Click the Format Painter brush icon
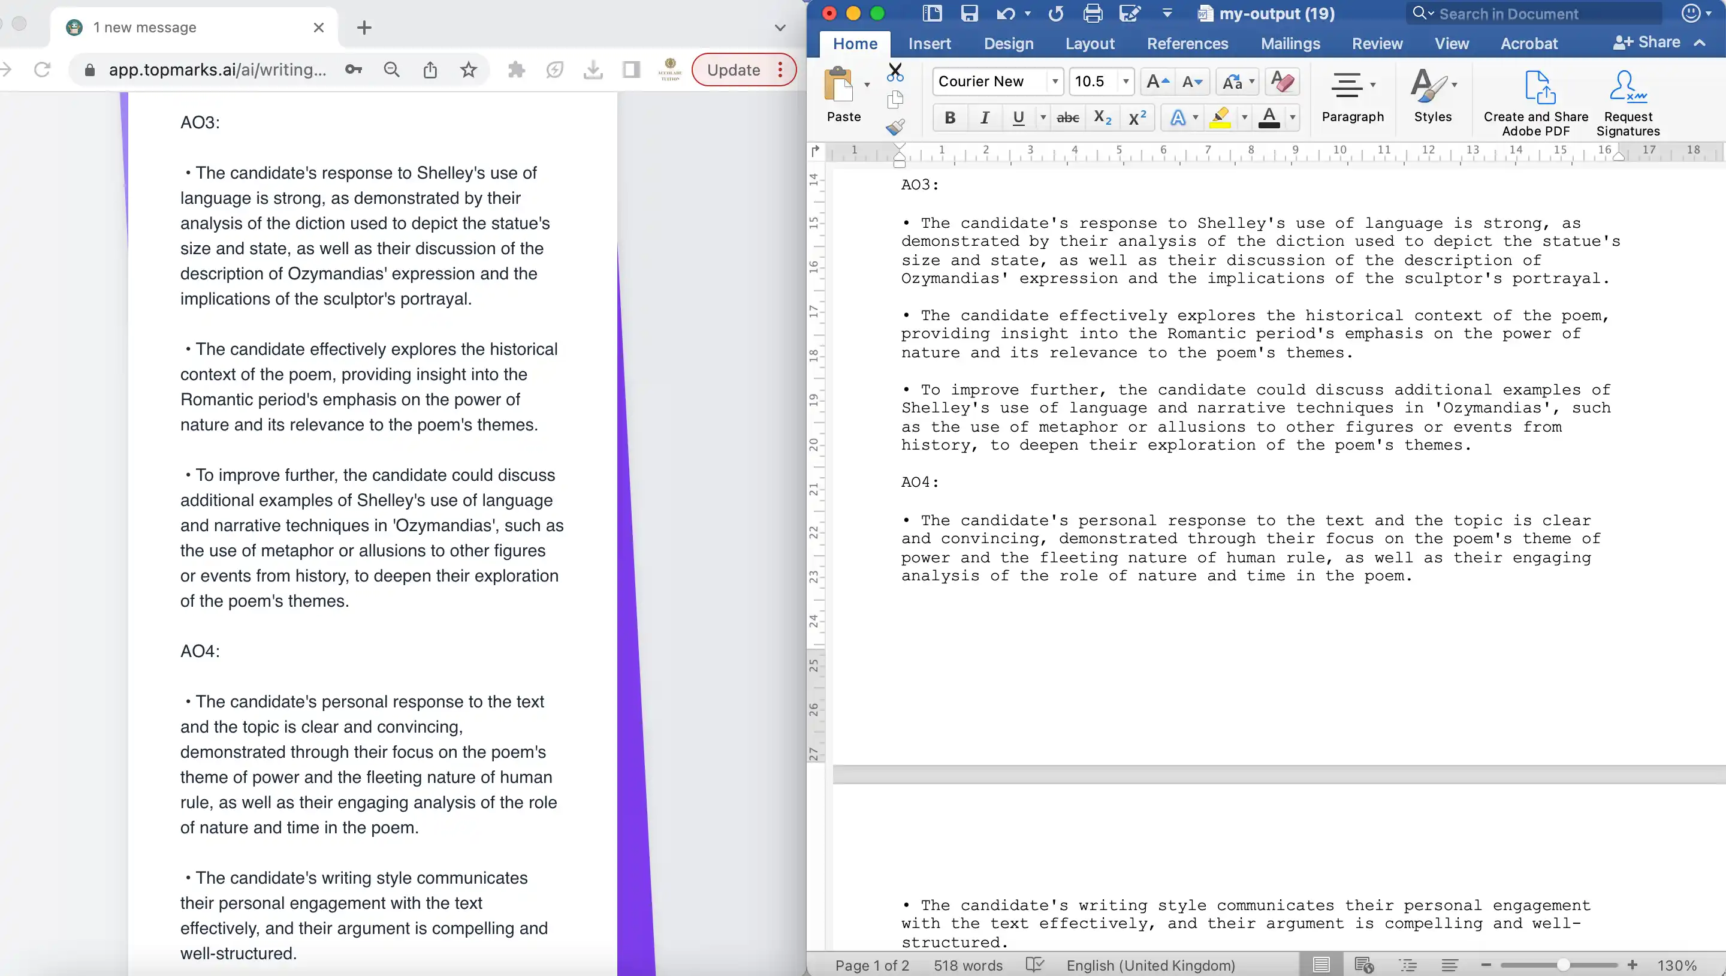Viewport: 1726px width, 976px height. (x=895, y=126)
